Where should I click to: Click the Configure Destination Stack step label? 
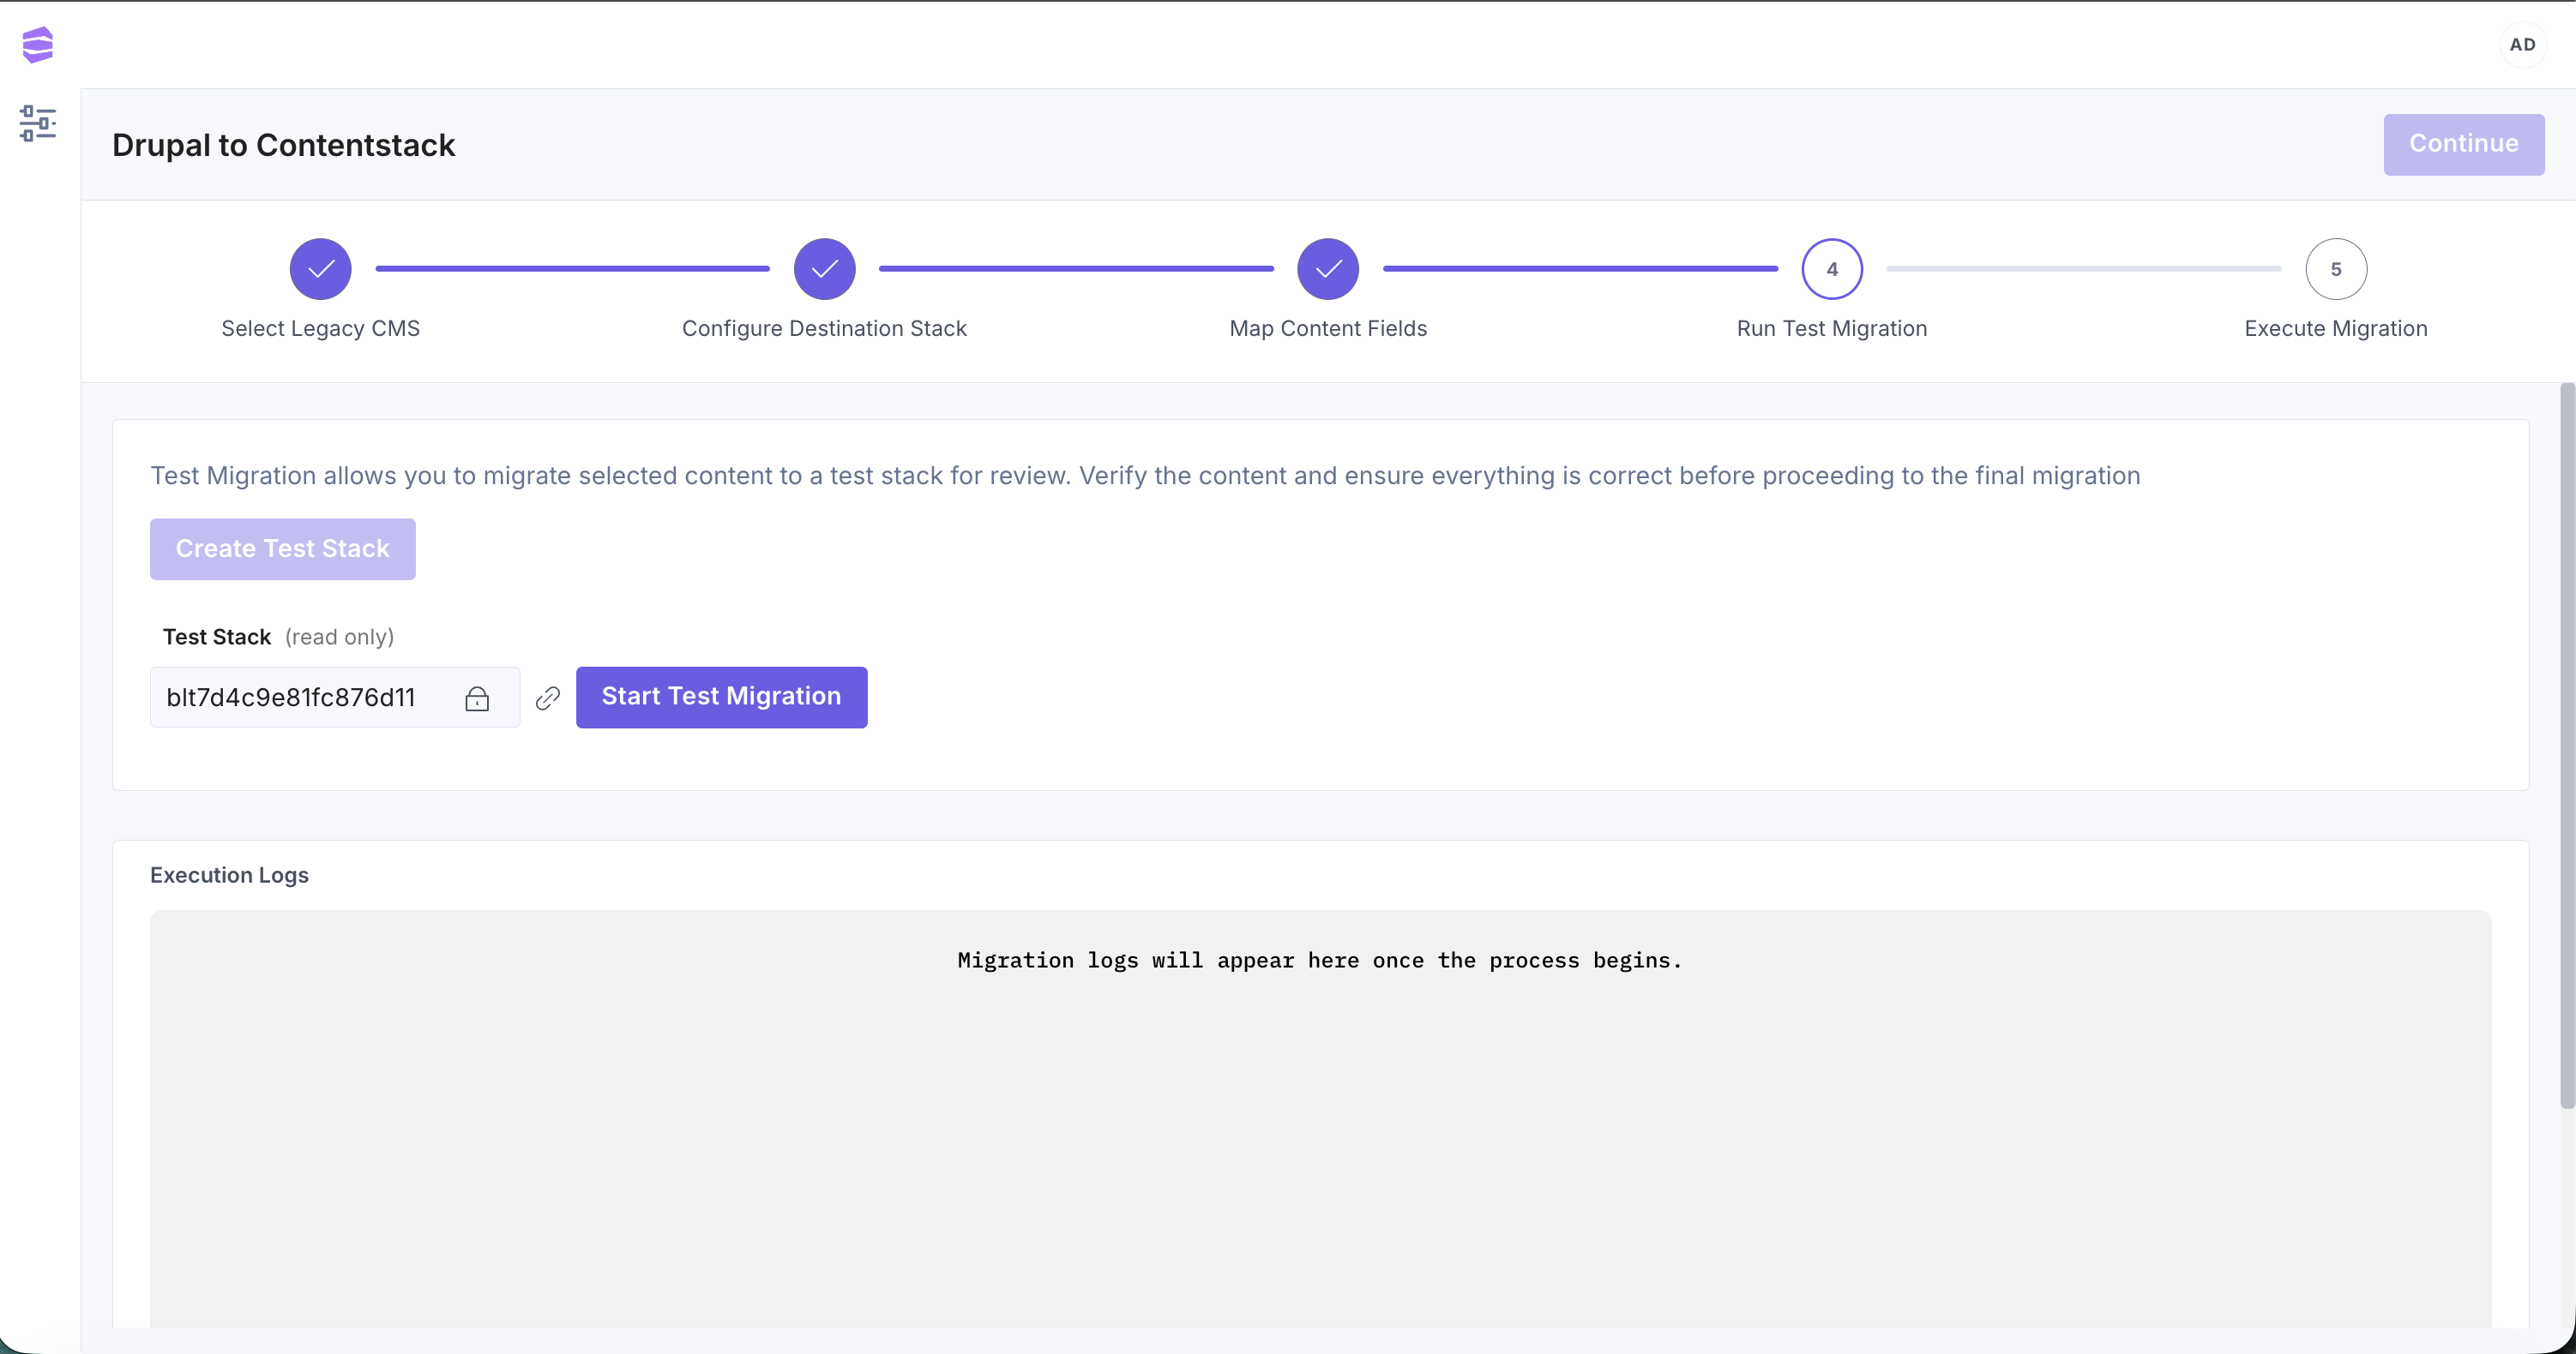coord(825,329)
